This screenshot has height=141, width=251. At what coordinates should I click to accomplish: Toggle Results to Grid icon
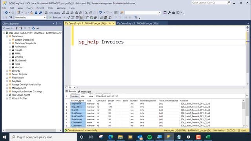pos(105,17)
